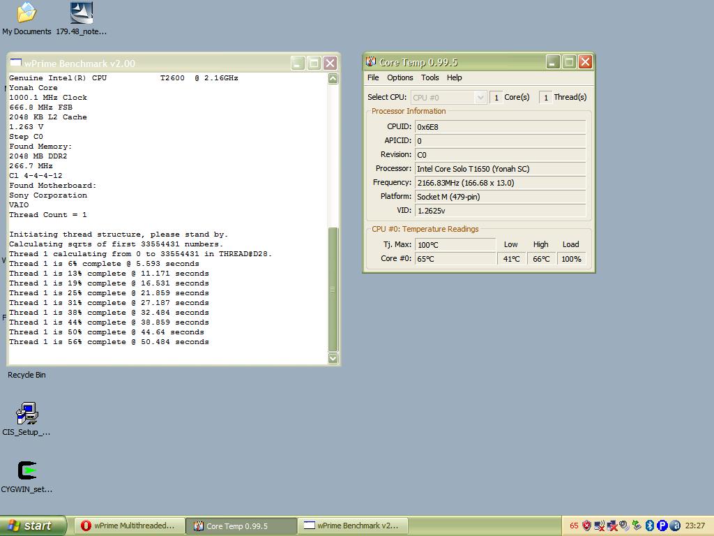Click the Start button
Screen dimensions: 714x536
pyautogui.click(x=33, y=526)
